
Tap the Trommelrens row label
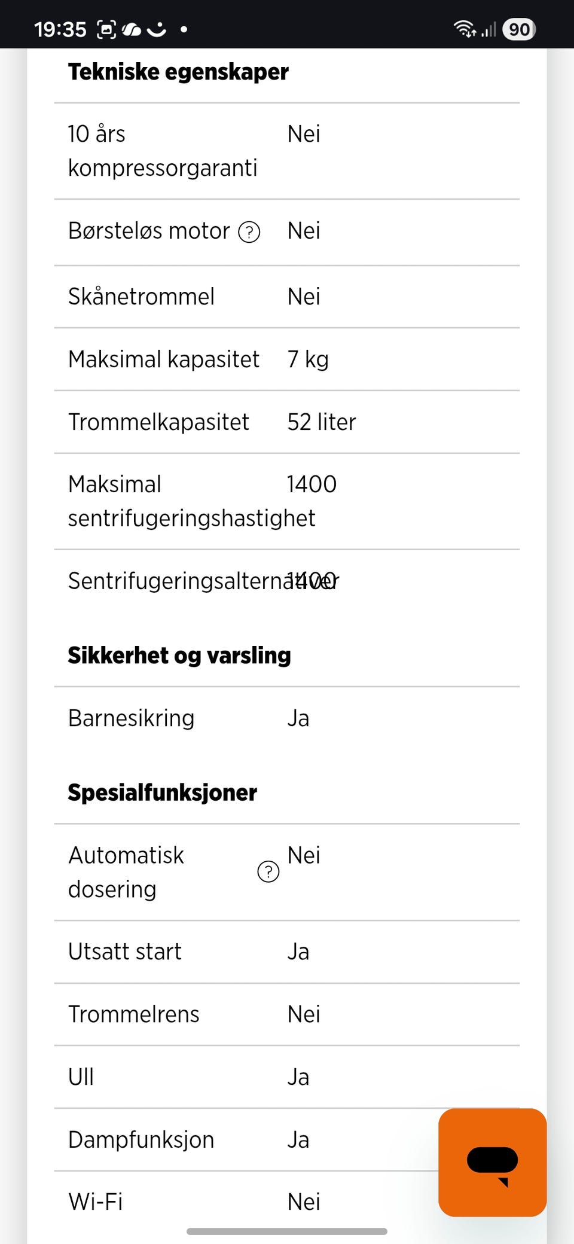coord(133,1014)
